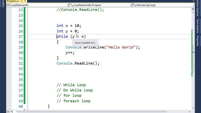Expand the Main(string[] args) member dropdown
Screen dimensions: 201x113
pos(193,5)
